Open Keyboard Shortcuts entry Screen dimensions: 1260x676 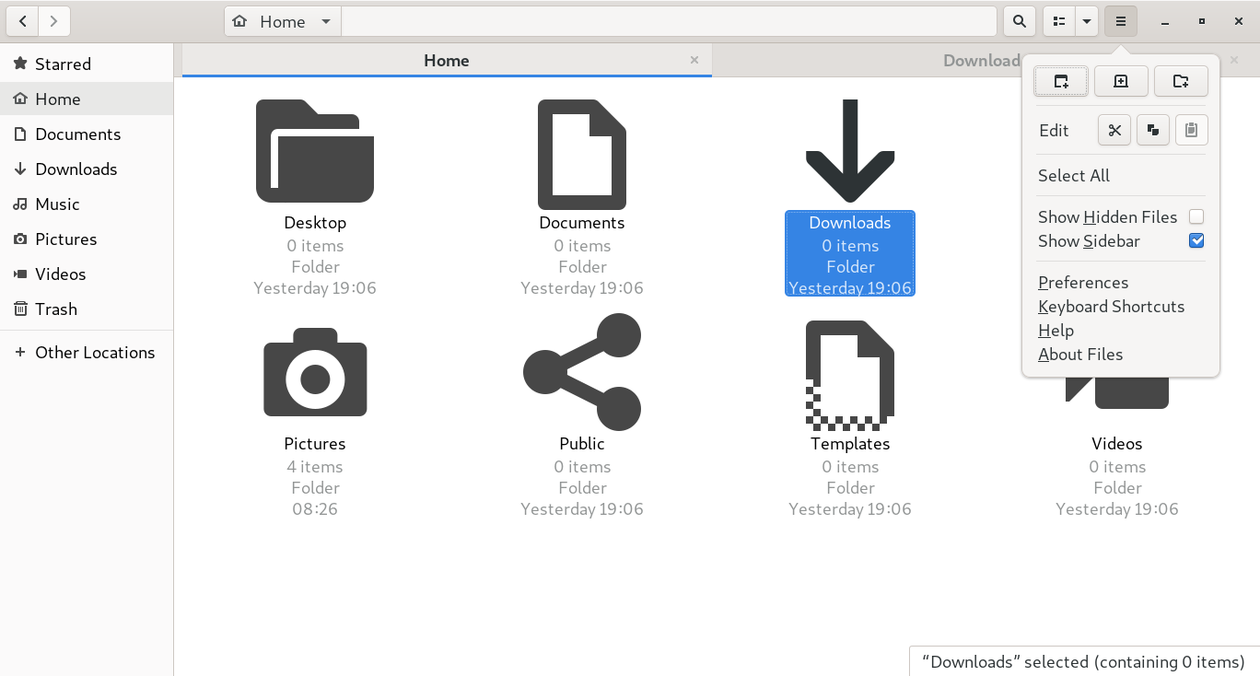tap(1112, 307)
